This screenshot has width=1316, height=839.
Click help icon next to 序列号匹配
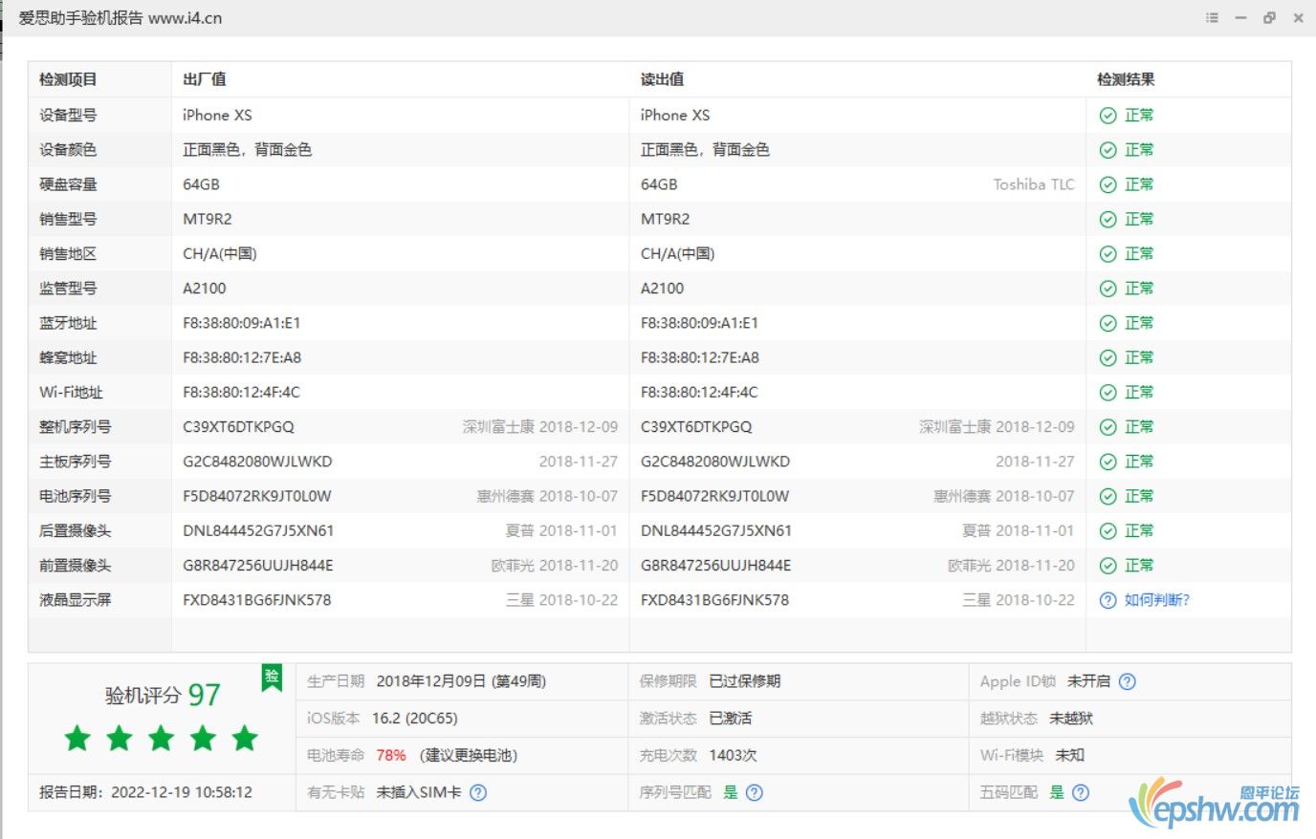coord(755,792)
